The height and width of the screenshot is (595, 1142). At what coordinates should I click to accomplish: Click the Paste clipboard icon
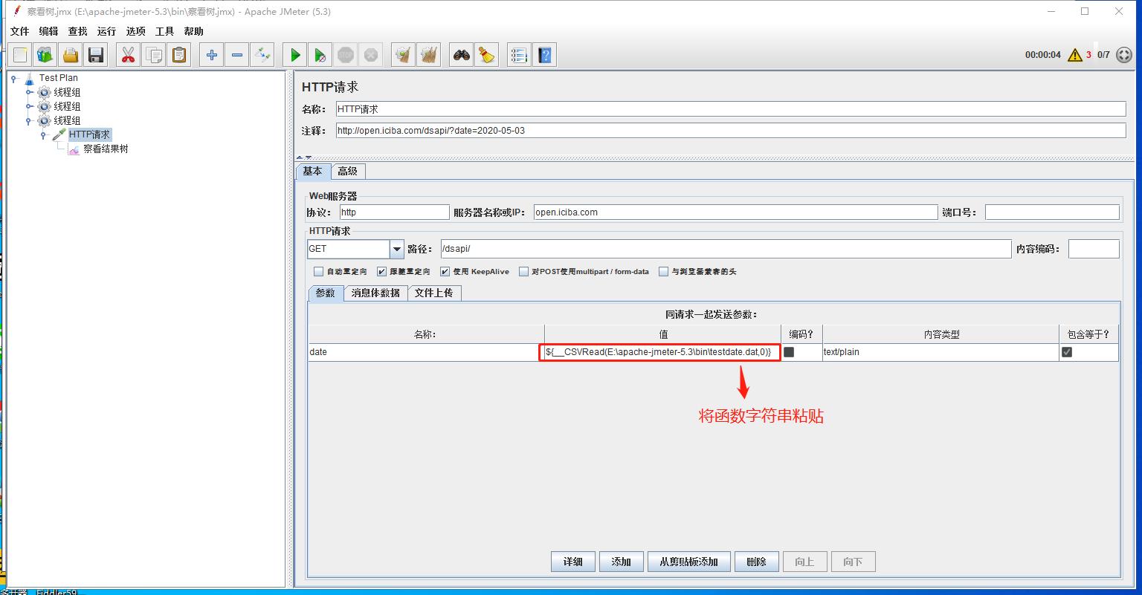click(179, 55)
